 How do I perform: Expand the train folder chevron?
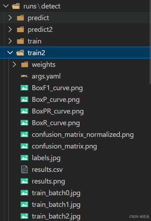[10, 41]
